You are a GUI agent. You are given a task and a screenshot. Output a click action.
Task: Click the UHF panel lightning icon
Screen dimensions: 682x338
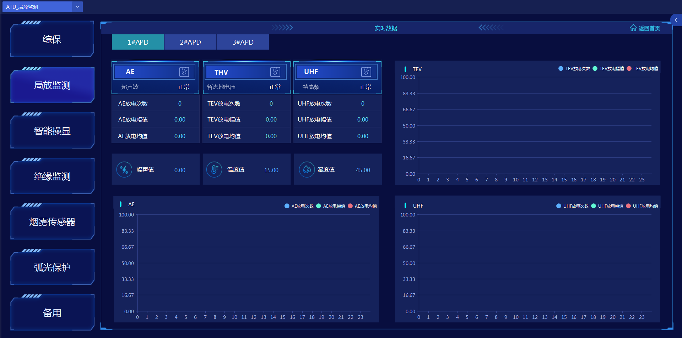coord(366,72)
